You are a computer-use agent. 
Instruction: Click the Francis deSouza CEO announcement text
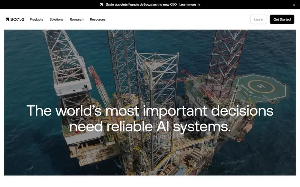(141, 4)
